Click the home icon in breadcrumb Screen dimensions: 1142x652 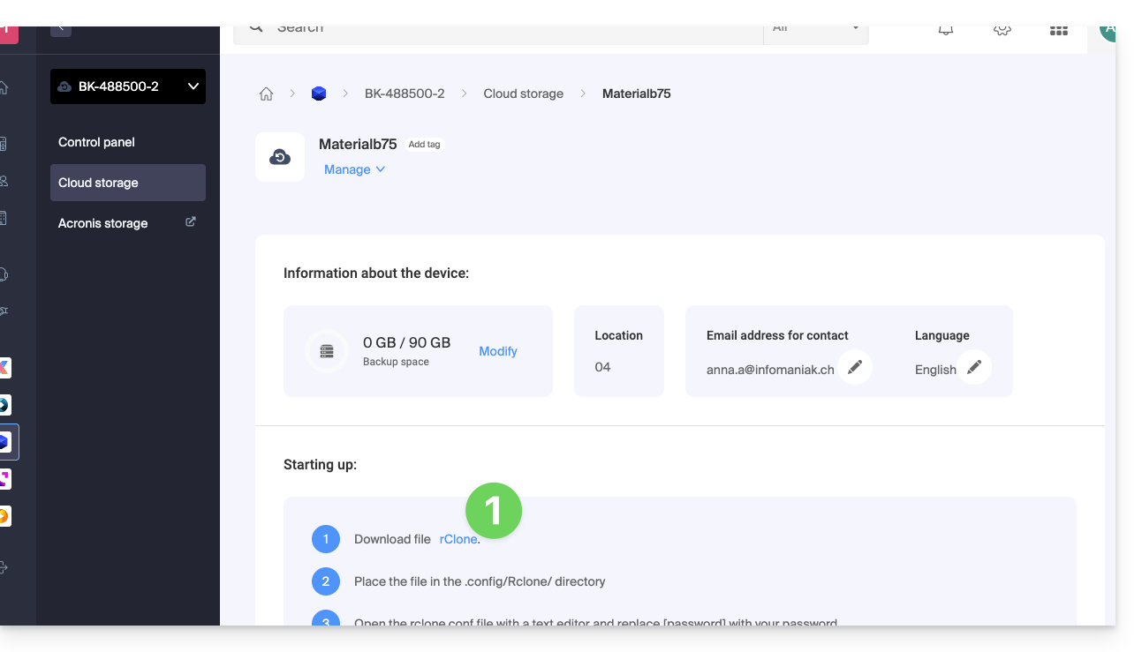click(266, 94)
